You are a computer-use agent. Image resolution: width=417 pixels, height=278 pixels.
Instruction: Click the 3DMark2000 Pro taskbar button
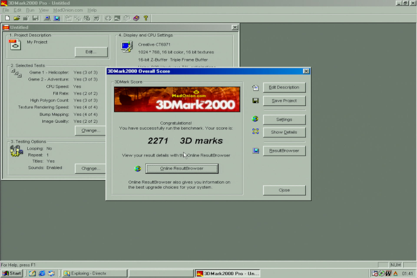228,273
